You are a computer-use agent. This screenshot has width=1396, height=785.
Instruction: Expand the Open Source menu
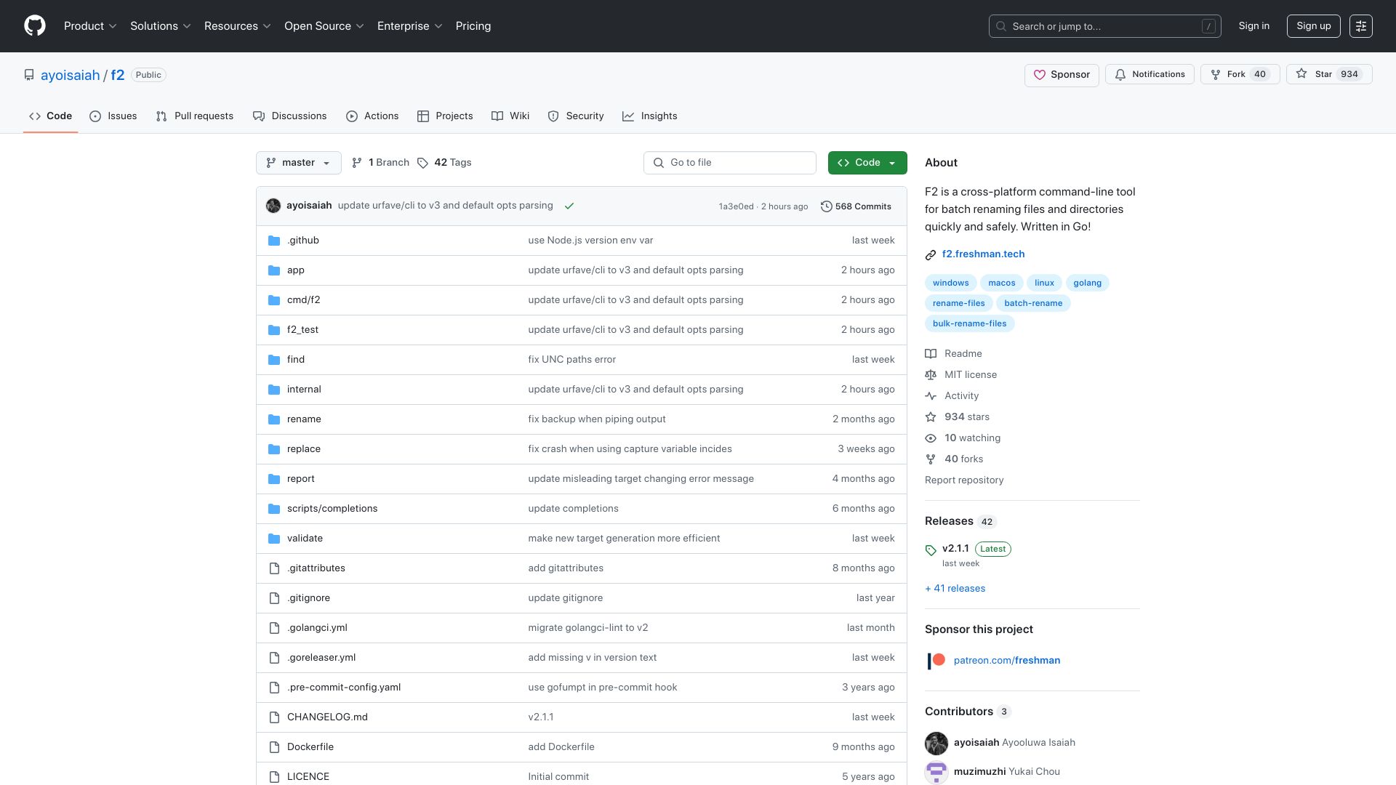pos(324,26)
